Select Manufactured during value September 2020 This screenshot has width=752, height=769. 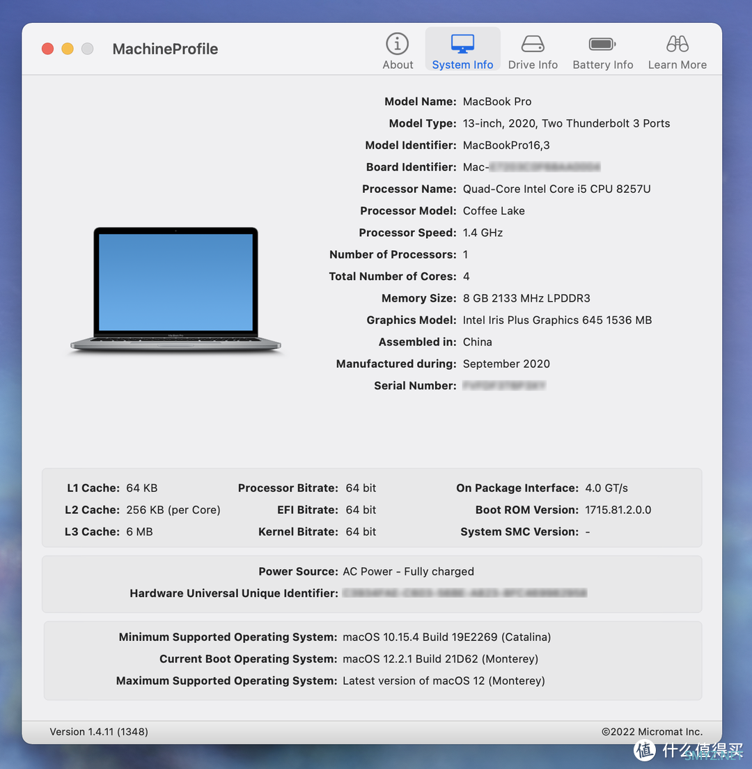click(506, 364)
